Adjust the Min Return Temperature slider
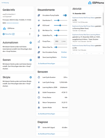 point(61,30)
